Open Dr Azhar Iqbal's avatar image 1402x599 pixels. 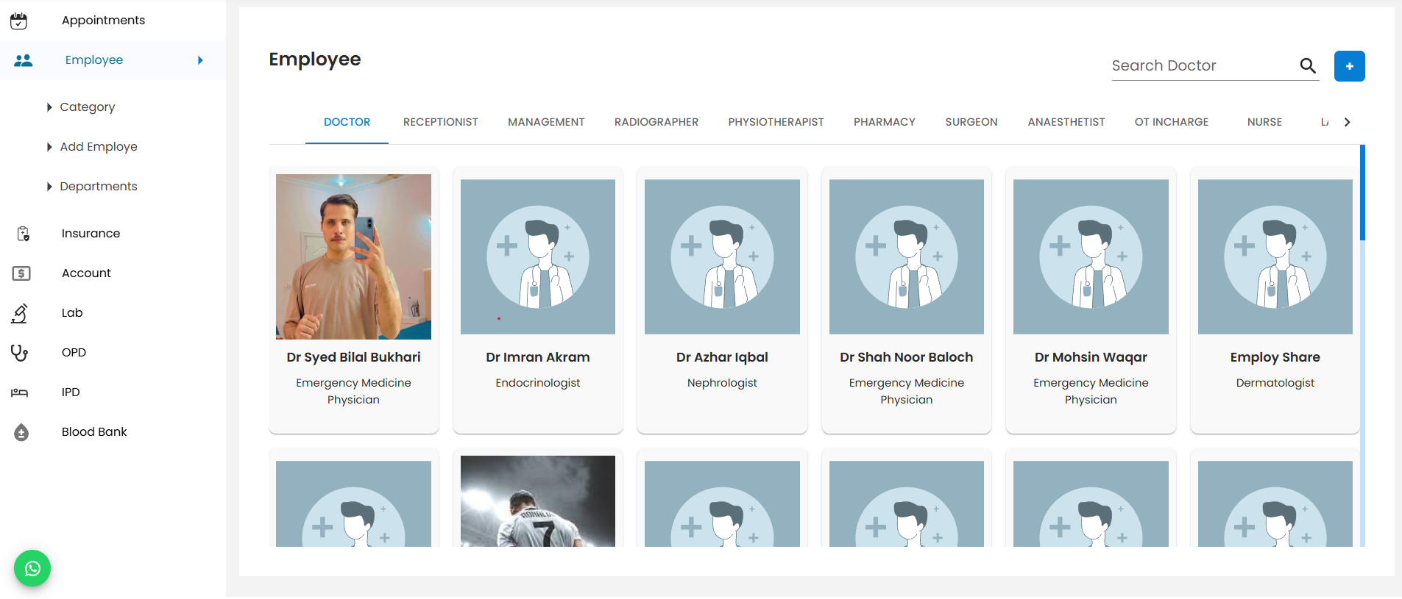pyautogui.click(x=722, y=257)
